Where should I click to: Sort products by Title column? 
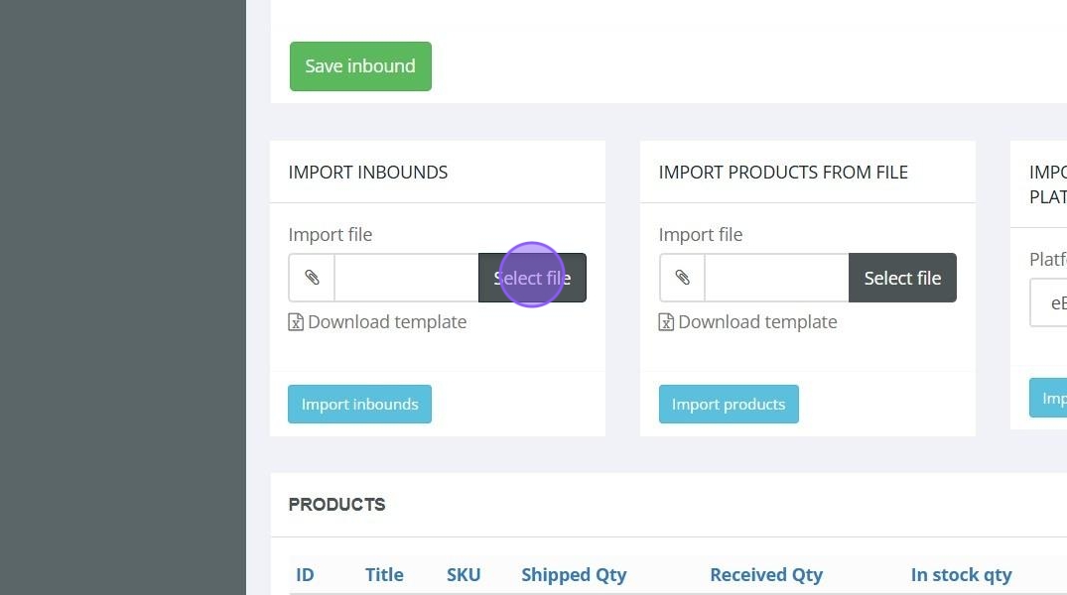pos(384,574)
